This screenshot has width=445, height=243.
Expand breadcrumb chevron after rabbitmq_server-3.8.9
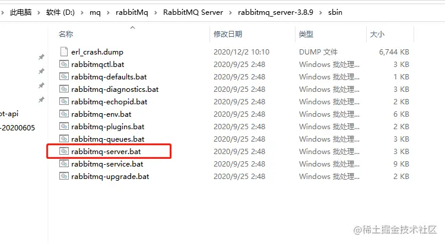[x=320, y=13]
